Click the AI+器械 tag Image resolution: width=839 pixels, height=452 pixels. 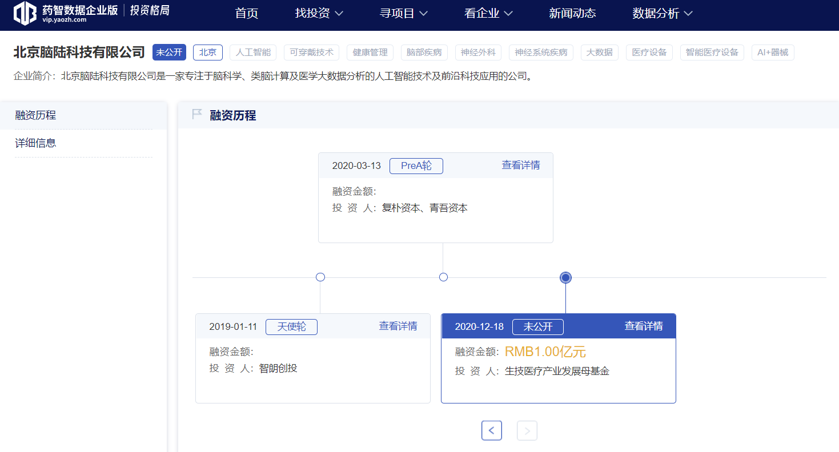coord(773,53)
